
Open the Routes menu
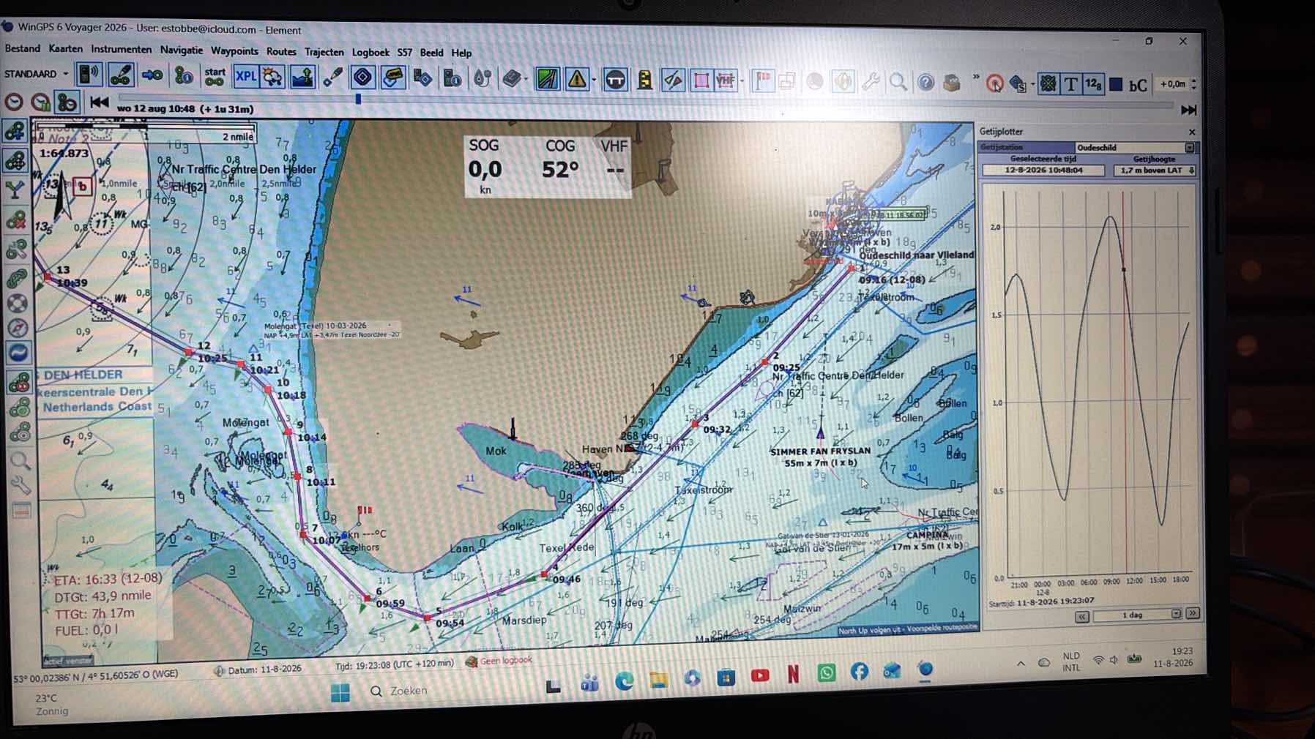(x=281, y=52)
